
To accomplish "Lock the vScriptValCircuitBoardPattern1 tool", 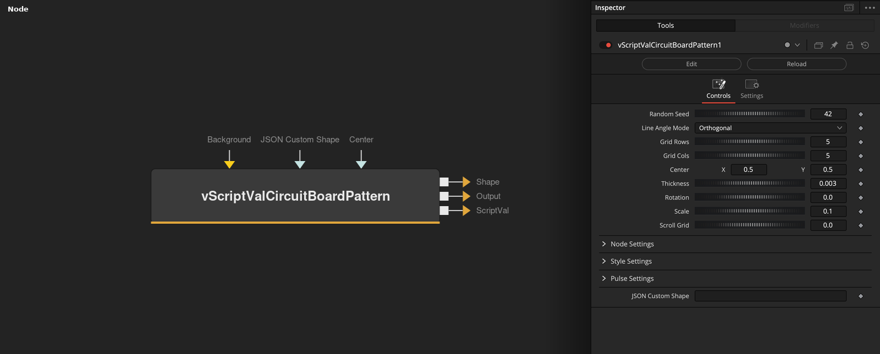I will pyautogui.click(x=850, y=45).
